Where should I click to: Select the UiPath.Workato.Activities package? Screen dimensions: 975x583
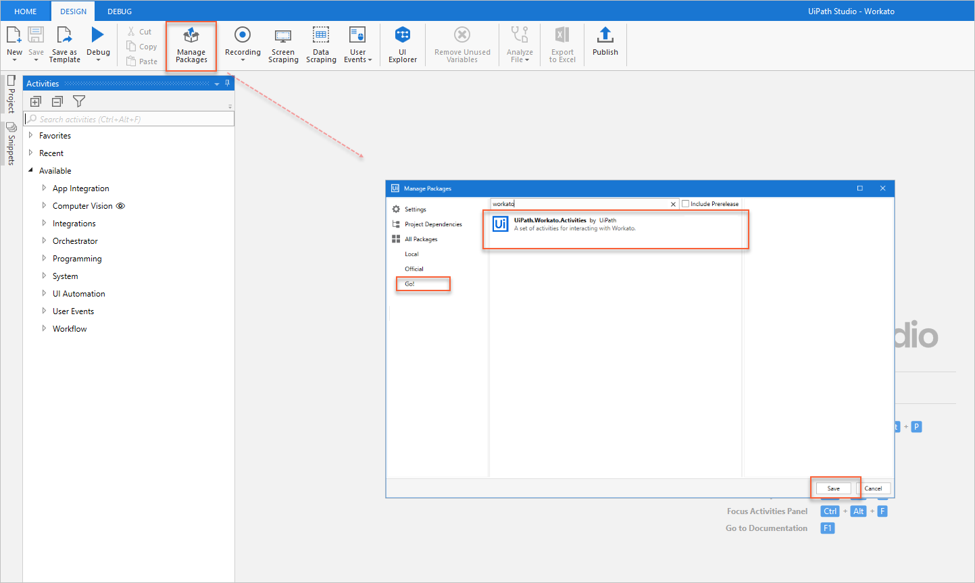click(x=616, y=230)
